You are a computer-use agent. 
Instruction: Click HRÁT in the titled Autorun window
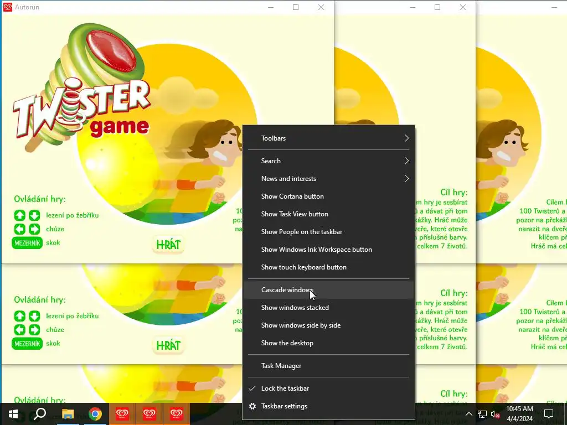(x=168, y=245)
